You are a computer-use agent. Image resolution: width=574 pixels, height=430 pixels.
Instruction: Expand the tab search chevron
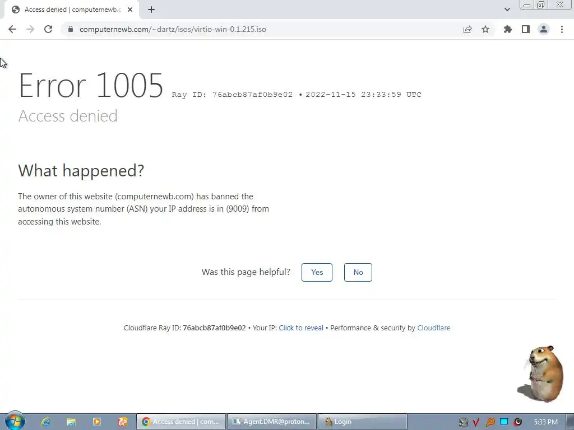[507, 10]
